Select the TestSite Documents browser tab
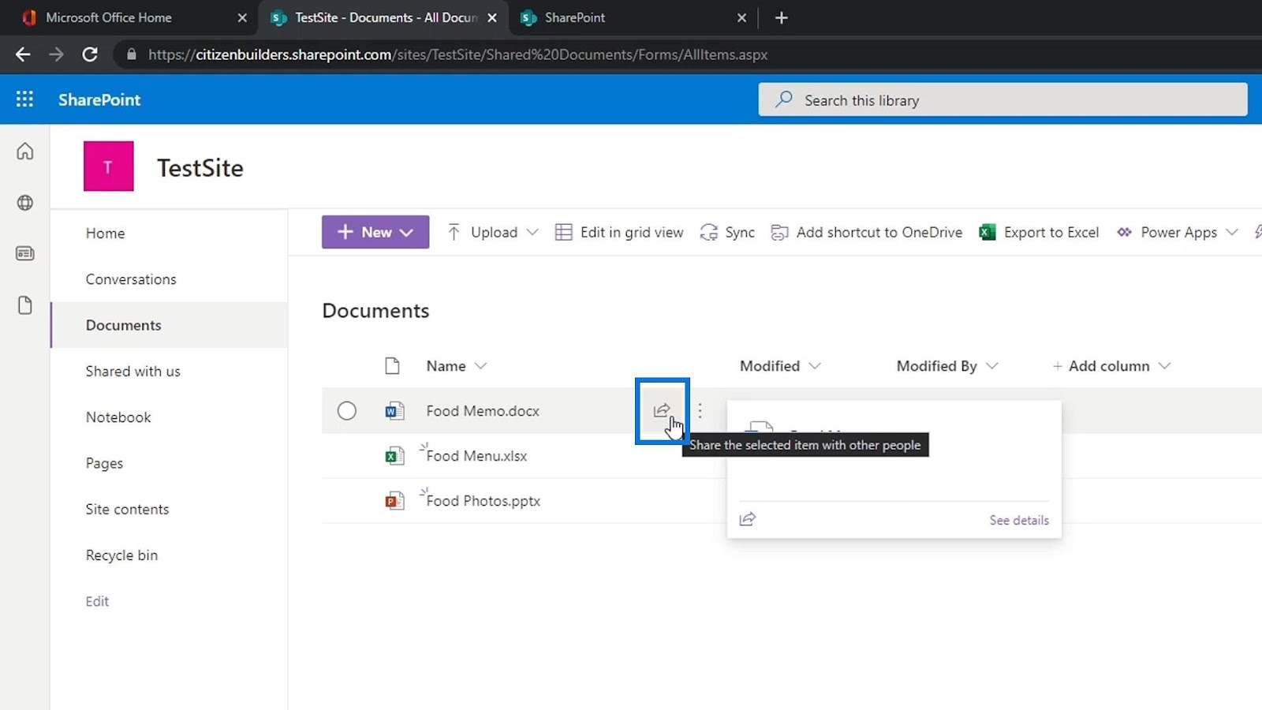 386,17
